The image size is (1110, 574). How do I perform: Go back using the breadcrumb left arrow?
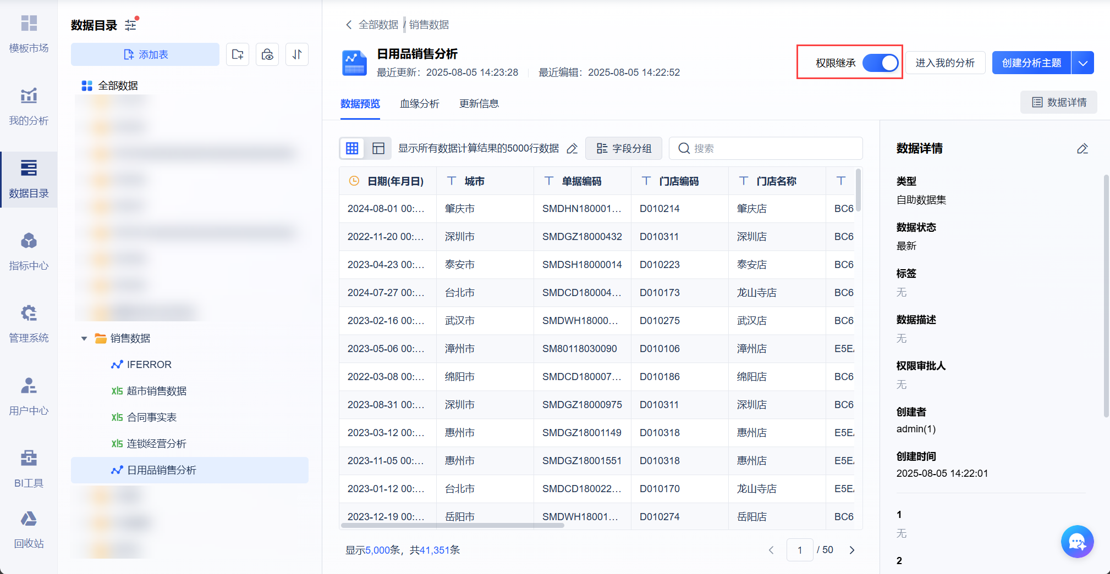point(348,25)
